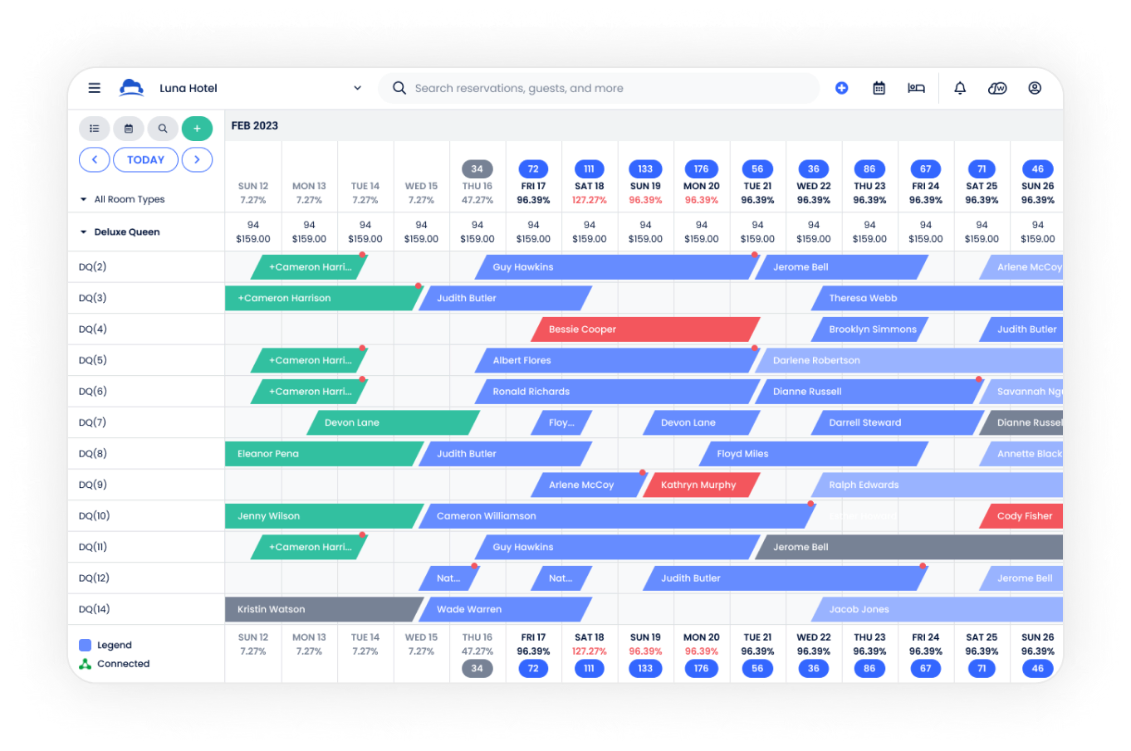Image resolution: width=1131 pixels, height=751 pixels.
Task: Open the calendar icon in top bar
Action: 879,88
